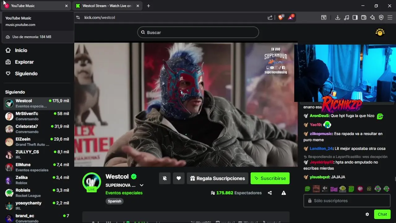
Task: Open a new browser tab
Action: [148, 6]
